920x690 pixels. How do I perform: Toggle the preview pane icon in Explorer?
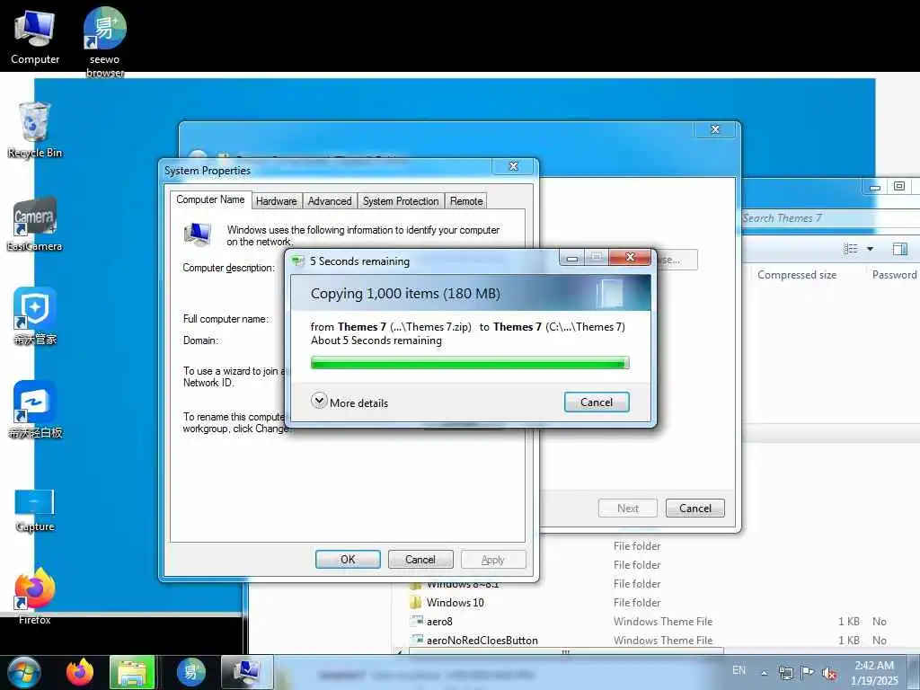pos(899,249)
